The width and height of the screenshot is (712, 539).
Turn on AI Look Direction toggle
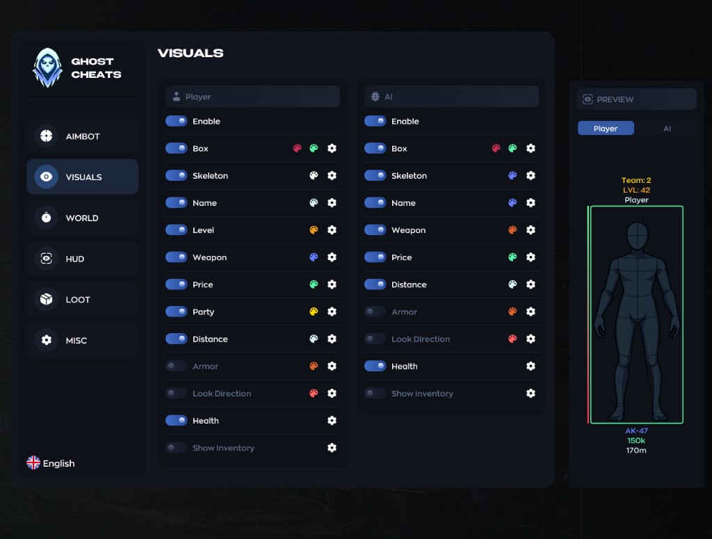point(375,339)
